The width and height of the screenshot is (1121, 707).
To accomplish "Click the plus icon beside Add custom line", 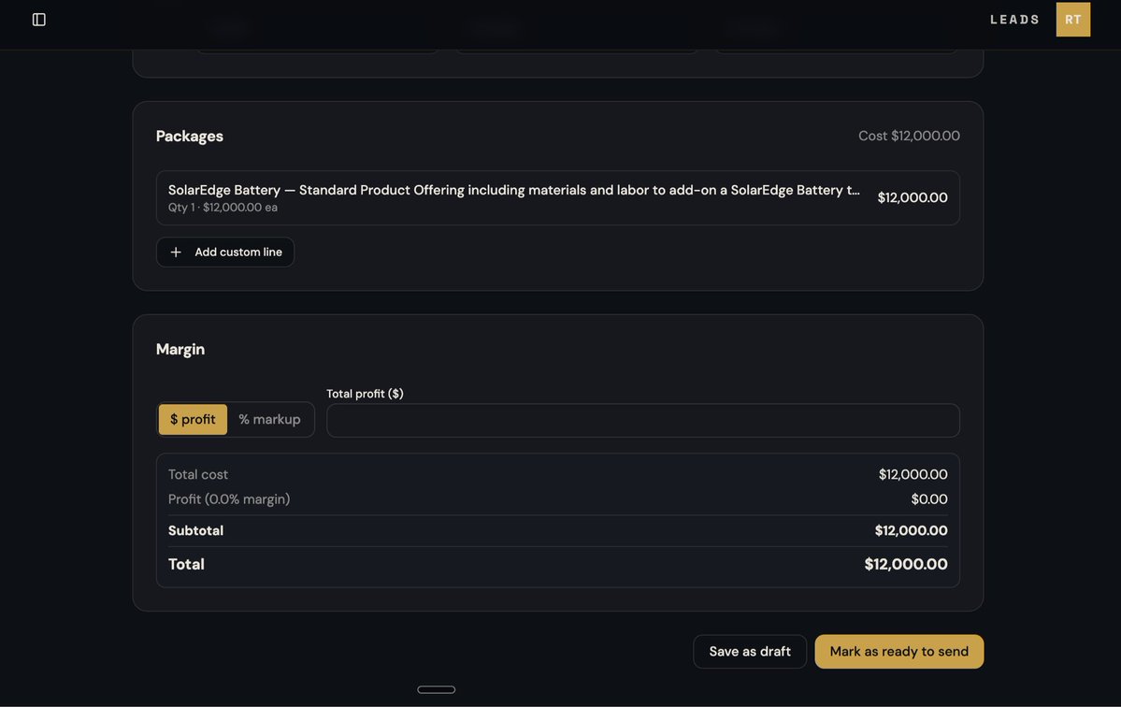I will (x=176, y=252).
